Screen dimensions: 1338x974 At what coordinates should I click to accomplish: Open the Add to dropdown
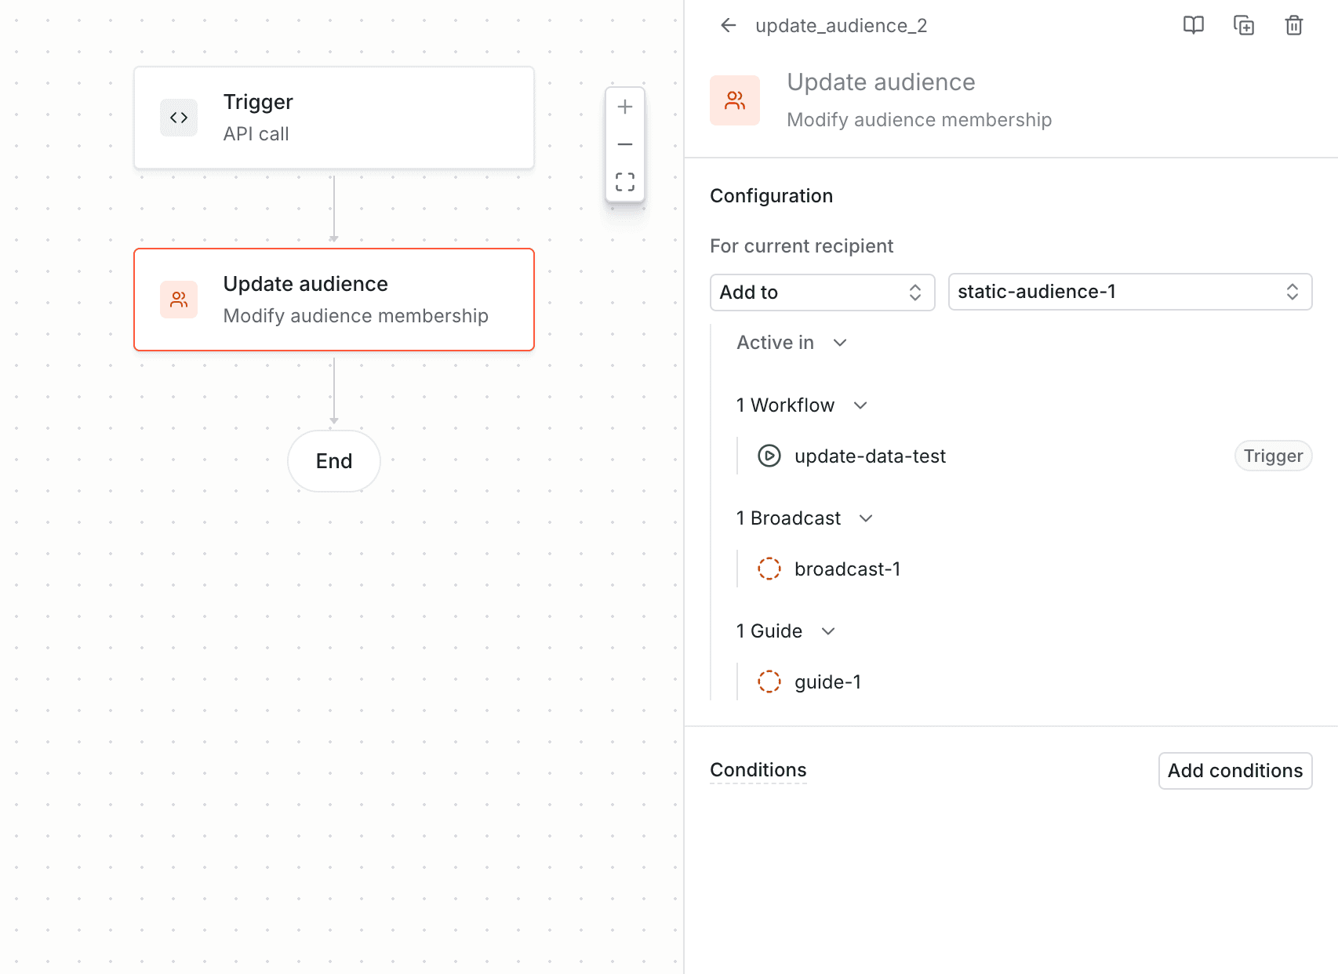822,292
